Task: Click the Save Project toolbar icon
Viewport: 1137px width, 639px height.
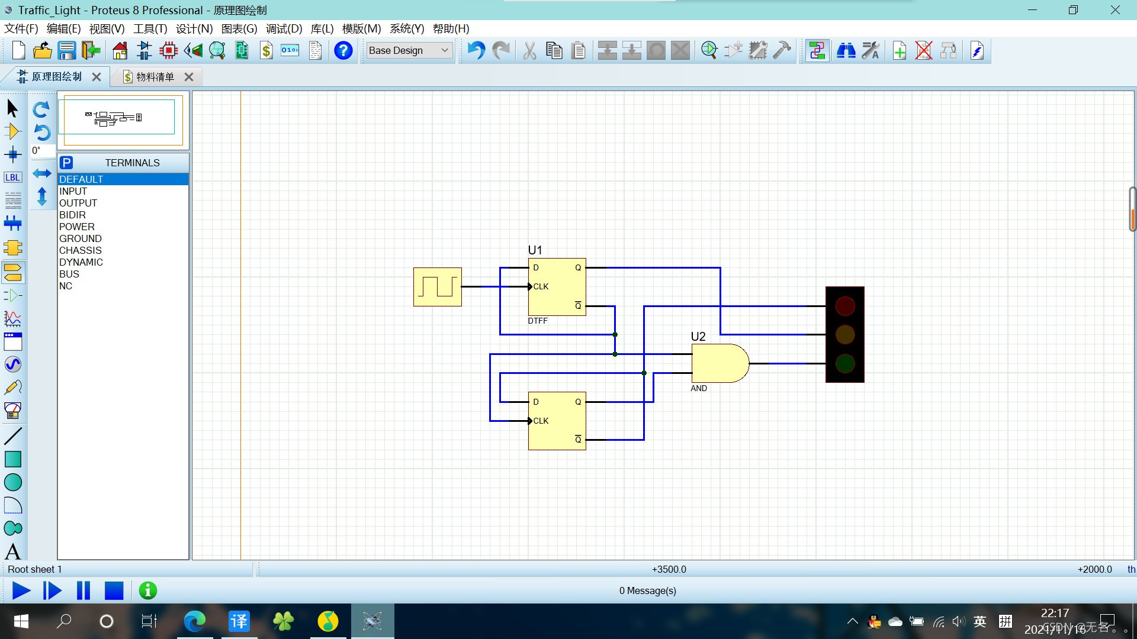Action: coord(66,51)
